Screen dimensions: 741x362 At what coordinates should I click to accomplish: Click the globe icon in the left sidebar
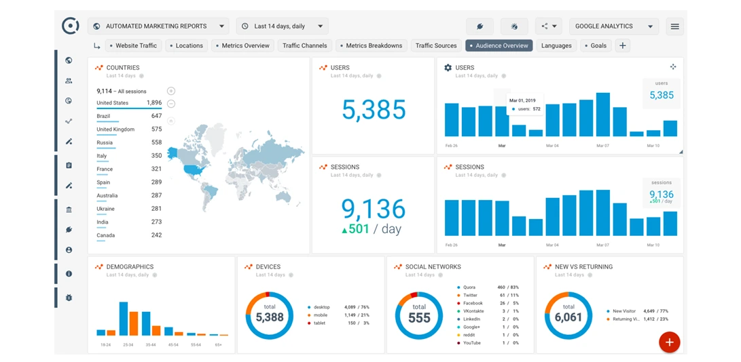point(69,60)
